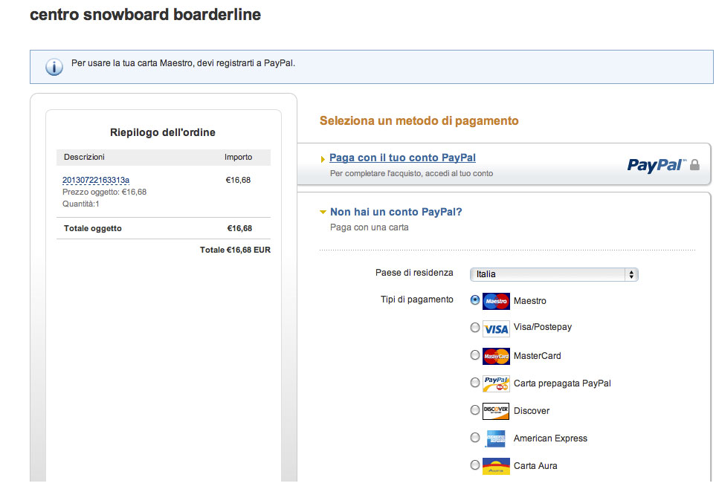Pick the American Express radio button

pos(475,437)
